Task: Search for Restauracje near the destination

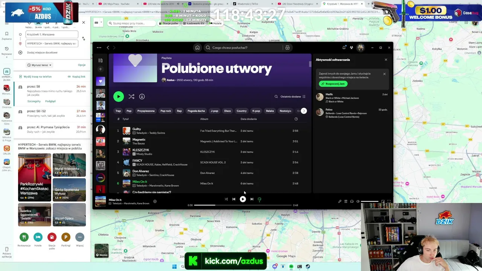Action: [24, 240]
